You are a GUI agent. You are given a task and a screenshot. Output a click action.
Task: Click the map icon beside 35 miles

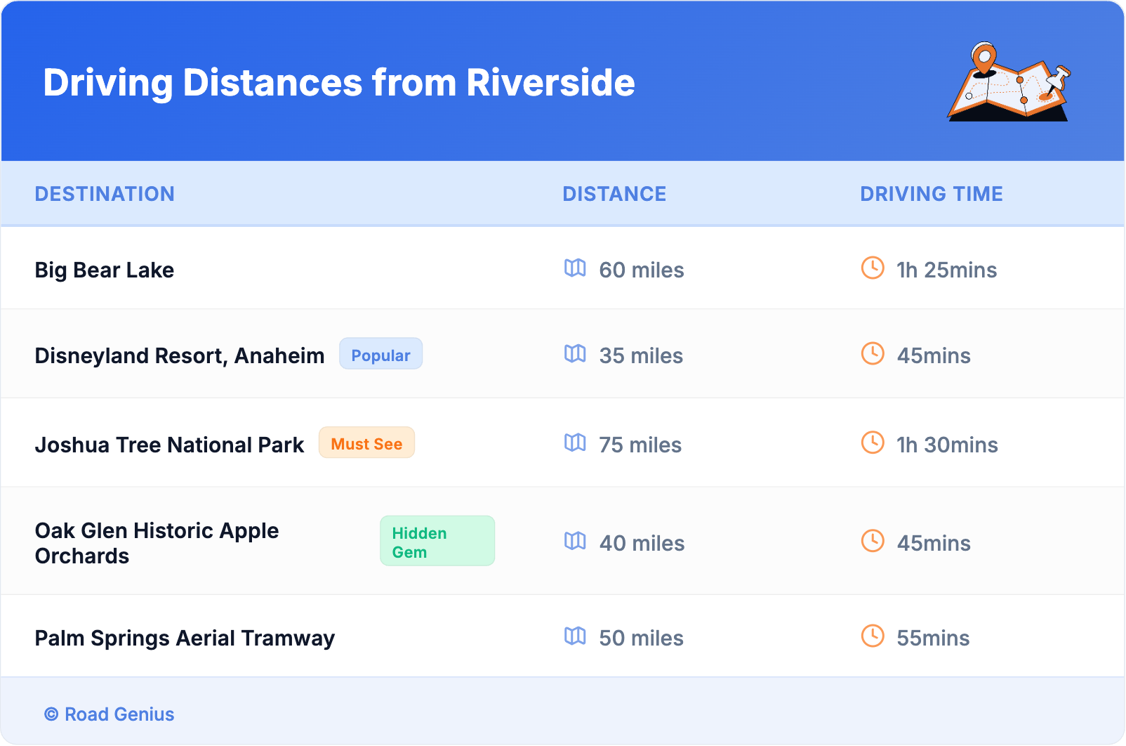pyautogui.click(x=575, y=354)
